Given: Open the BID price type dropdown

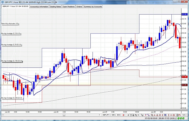Looking at the screenshot, I should pyautogui.click(x=119, y=115).
